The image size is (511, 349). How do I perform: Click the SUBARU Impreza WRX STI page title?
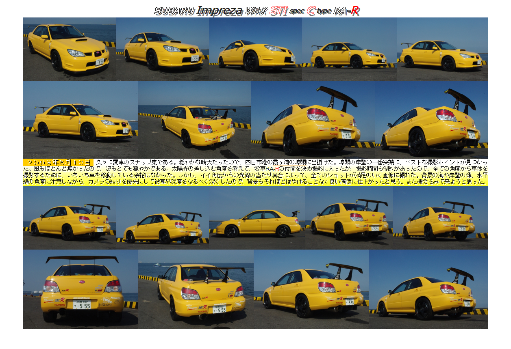tap(257, 11)
